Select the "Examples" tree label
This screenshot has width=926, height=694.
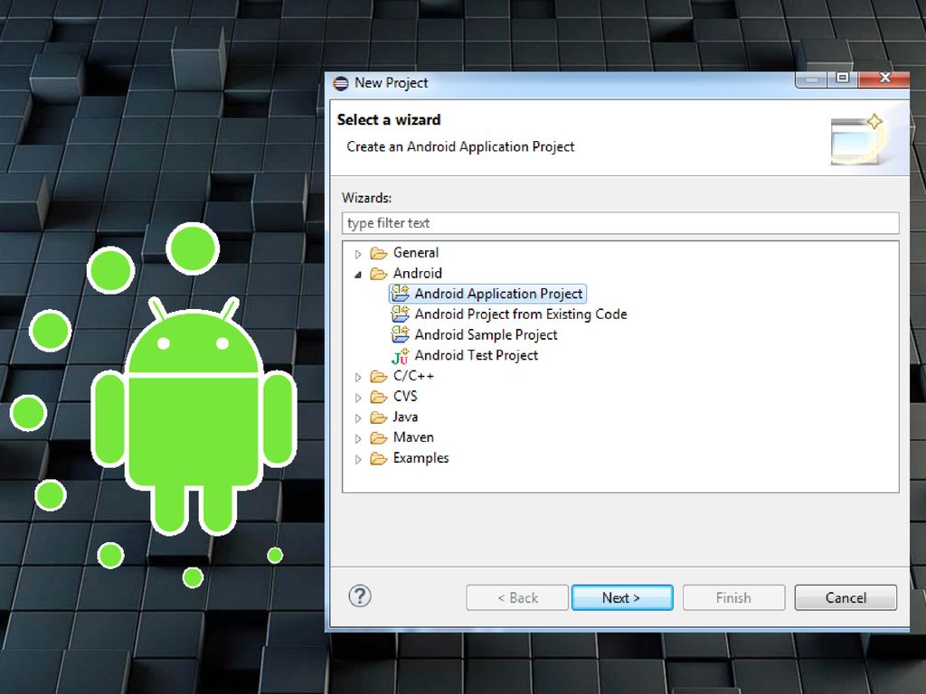421,458
